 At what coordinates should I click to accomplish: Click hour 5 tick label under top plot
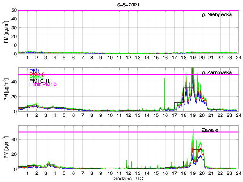(64, 58)
